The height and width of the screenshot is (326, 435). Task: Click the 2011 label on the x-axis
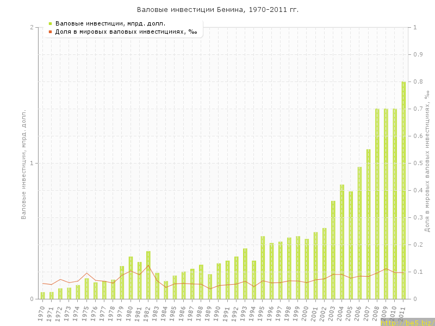(x=403, y=314)
